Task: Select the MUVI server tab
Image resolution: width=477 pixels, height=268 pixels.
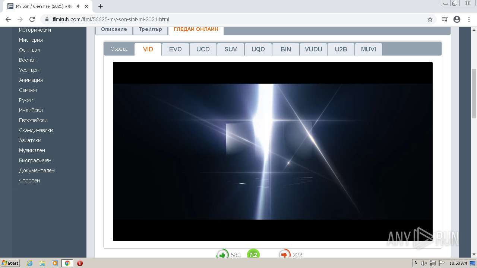Action: (369, 49)
